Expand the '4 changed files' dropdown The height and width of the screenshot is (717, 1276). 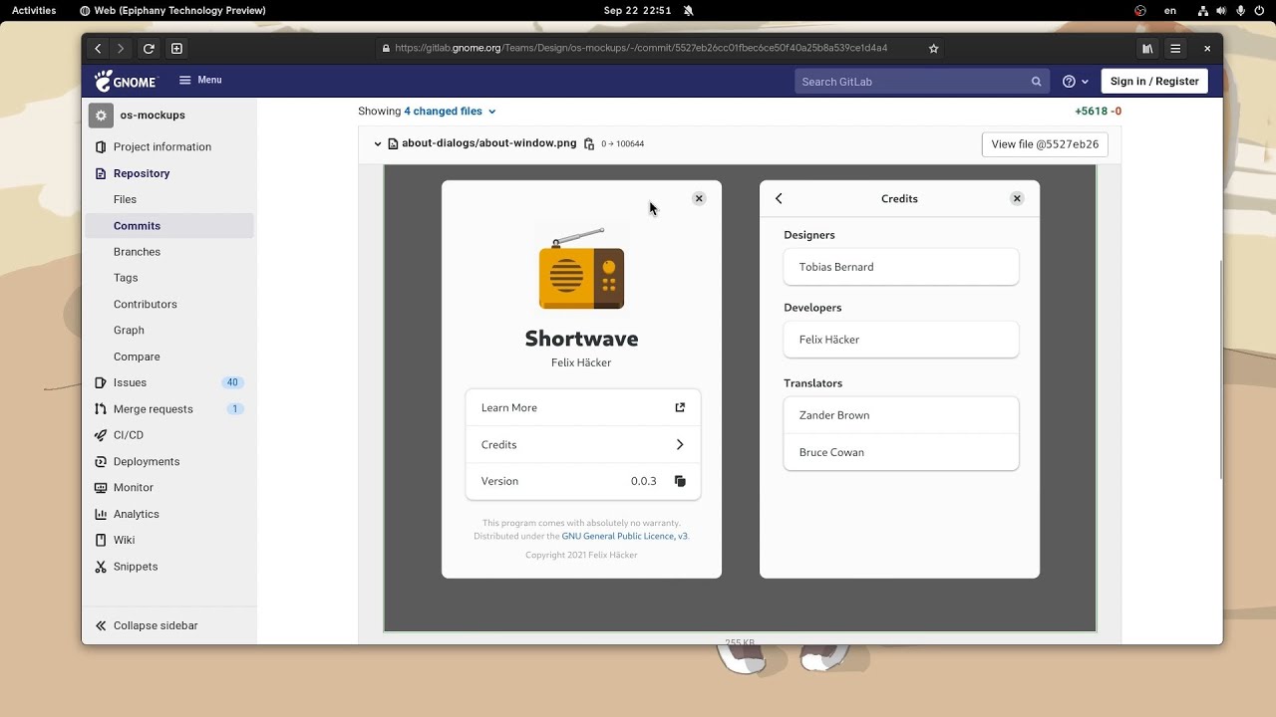coord(450,112)
